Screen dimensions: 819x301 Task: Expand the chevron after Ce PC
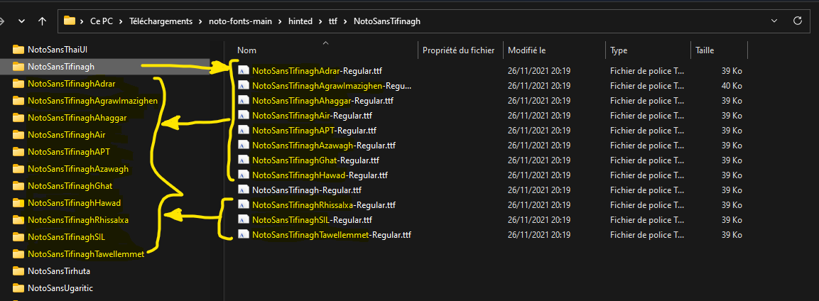coord(121,21)
